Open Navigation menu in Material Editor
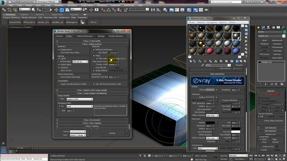The width and height of the screenshot is (287, 161). pos(212,22)
